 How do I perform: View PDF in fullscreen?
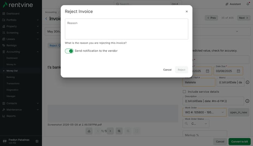(137, 131)
